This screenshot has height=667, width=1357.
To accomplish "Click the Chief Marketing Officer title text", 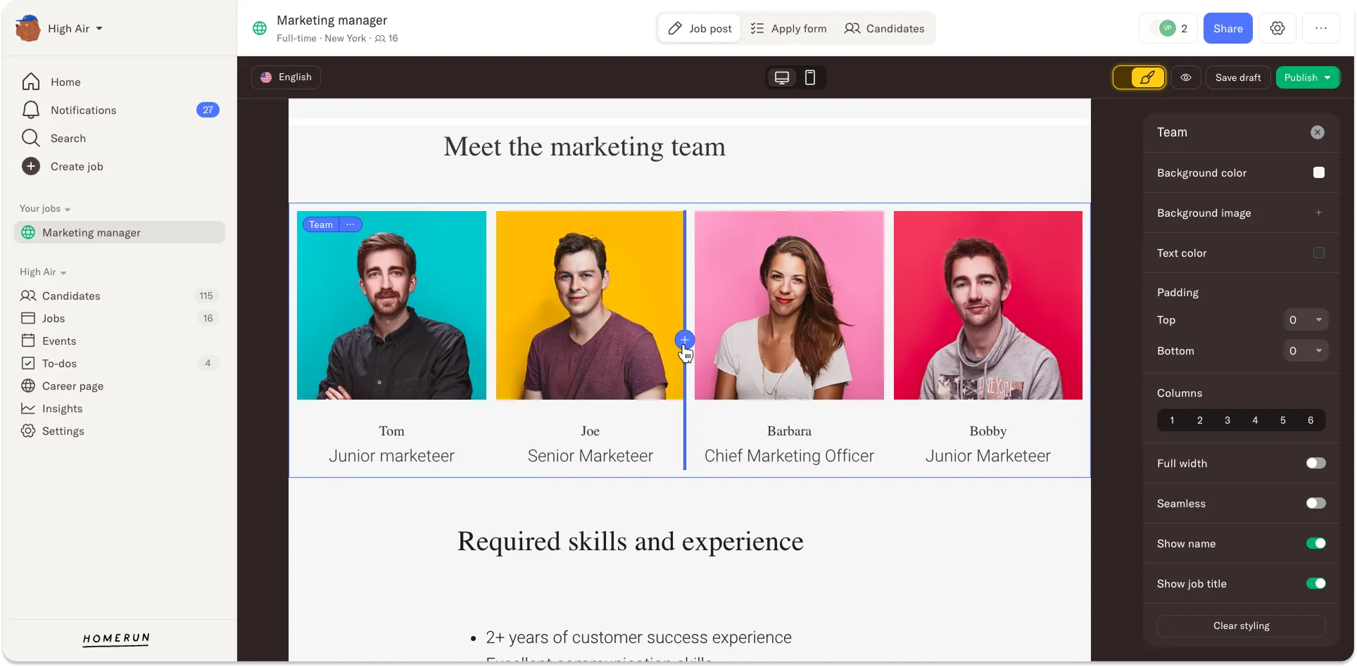I will (789, 456).
